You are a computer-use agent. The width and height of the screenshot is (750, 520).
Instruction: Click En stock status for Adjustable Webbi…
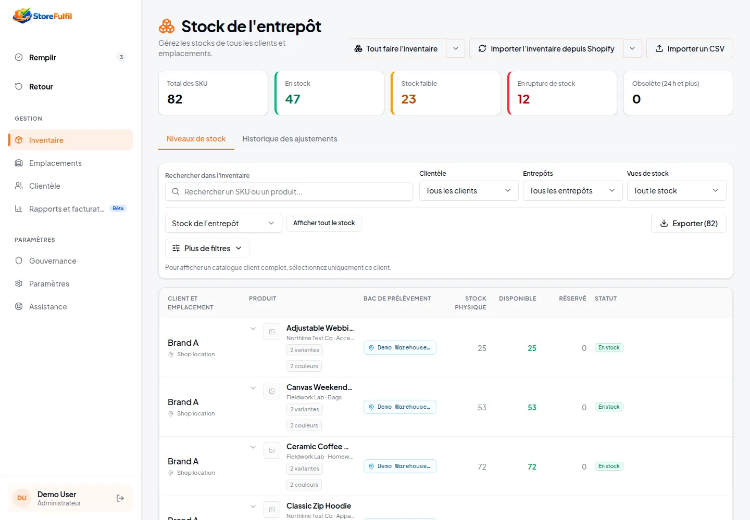[609, 347]
